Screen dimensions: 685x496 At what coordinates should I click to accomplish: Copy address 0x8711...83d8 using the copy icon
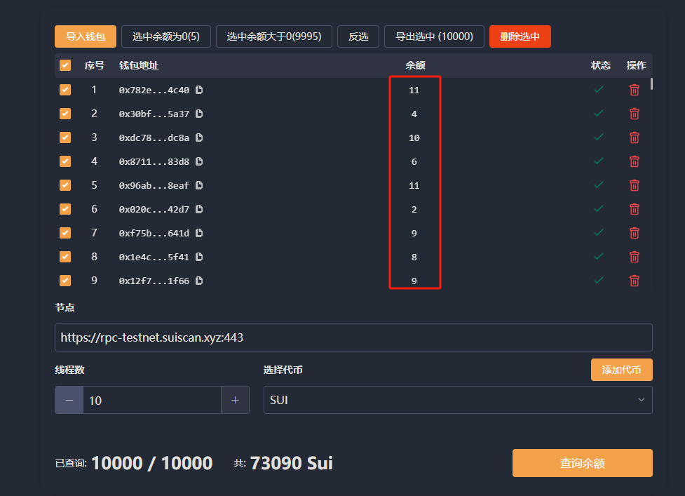point(199,161)
